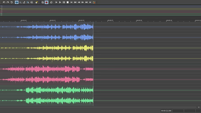The height and width of the screenshot is (113, 201).
Task: Click the solid Play button
Action: click(x=60, y=2)
